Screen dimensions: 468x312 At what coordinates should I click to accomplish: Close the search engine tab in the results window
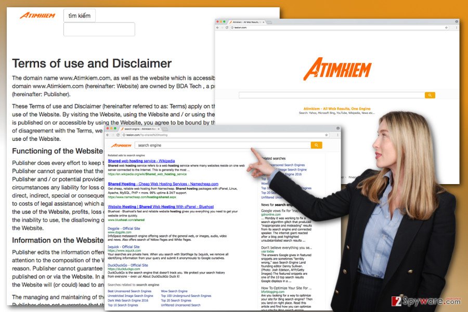(x=159, y=129)
